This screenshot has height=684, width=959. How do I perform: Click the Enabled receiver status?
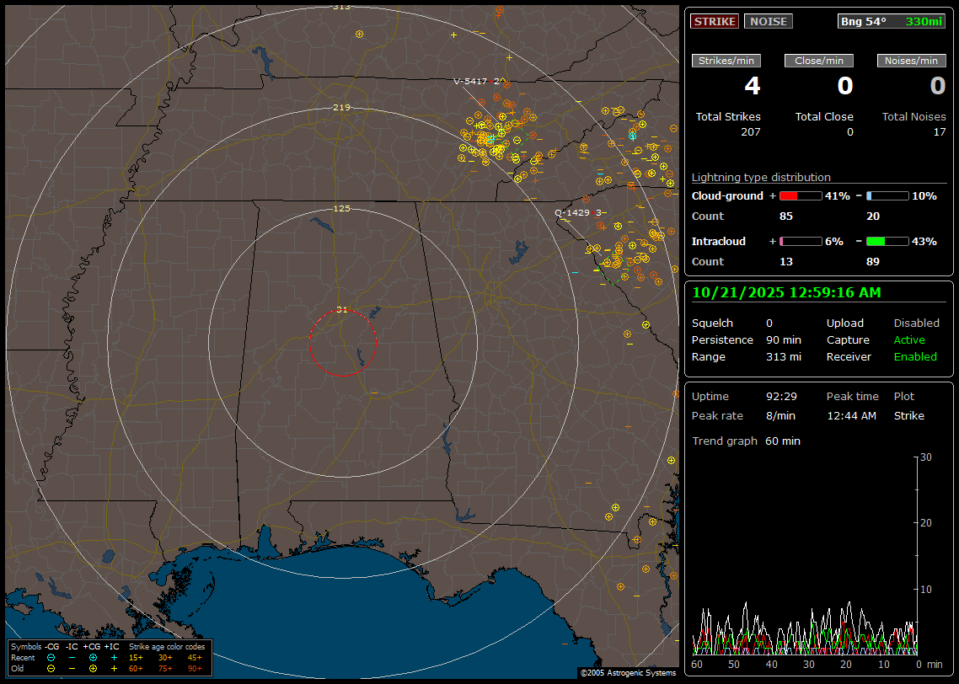914,356
